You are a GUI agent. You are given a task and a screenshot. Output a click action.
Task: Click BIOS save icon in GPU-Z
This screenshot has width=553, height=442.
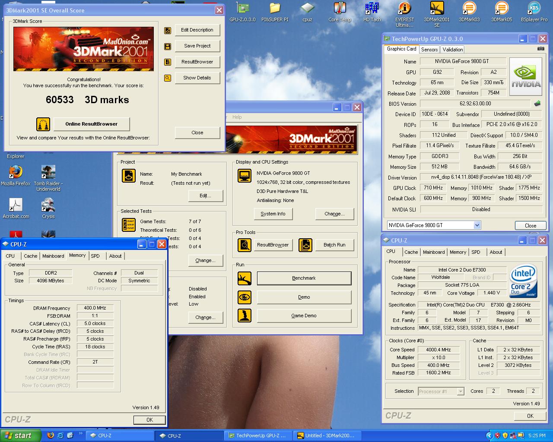coord(537,104)
